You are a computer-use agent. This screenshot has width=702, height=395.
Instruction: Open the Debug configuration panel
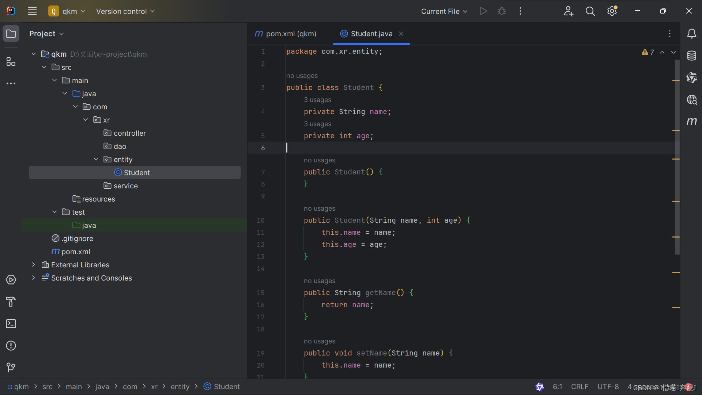point(502,11)
